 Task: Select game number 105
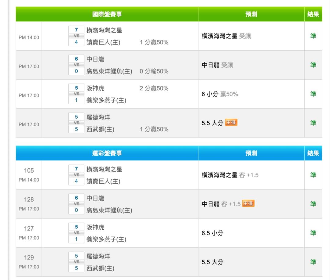tap(29, 171)
